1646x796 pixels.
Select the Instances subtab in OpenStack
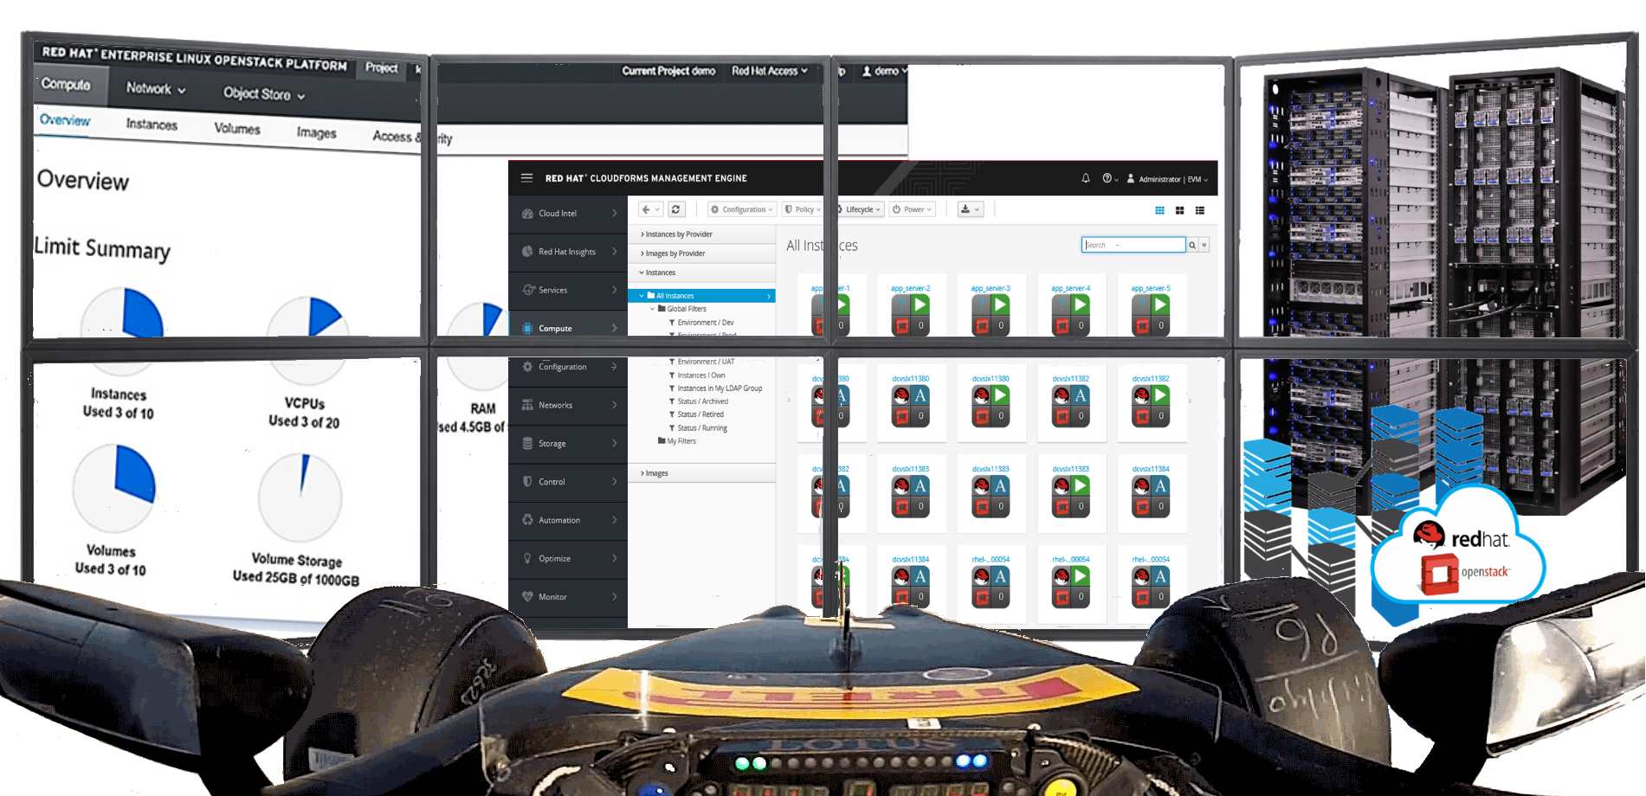coord(152,125)
